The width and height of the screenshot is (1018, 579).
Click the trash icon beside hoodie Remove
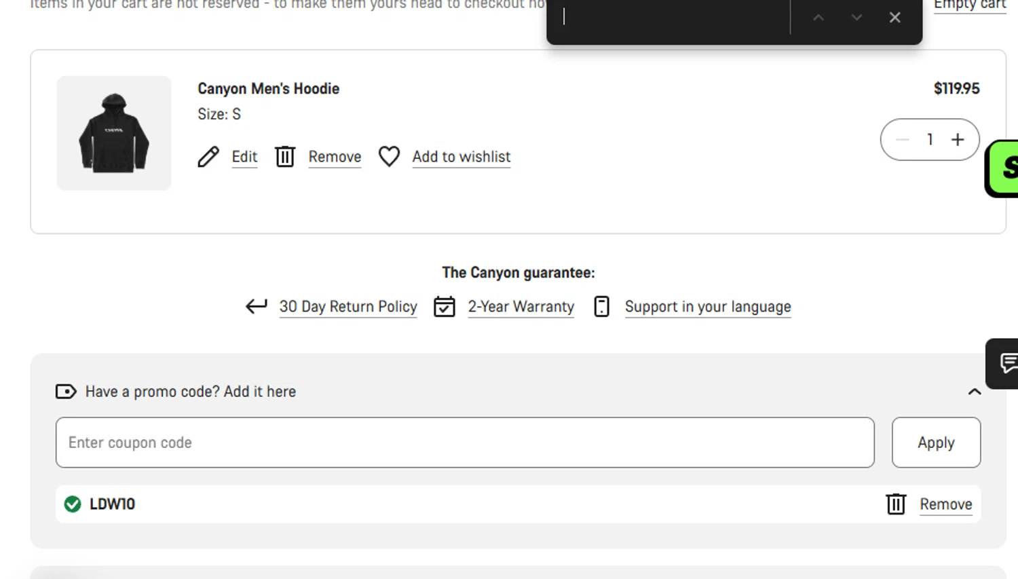click(285, 157)
